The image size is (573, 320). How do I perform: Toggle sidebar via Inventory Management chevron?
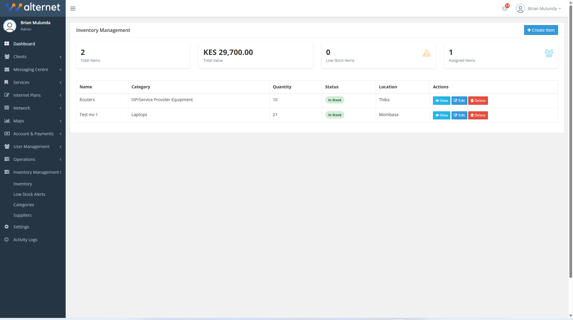61,172
